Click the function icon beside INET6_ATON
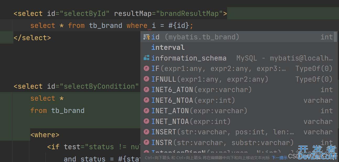The height and width of the screenshot is (162, 339). click(146, 90)
